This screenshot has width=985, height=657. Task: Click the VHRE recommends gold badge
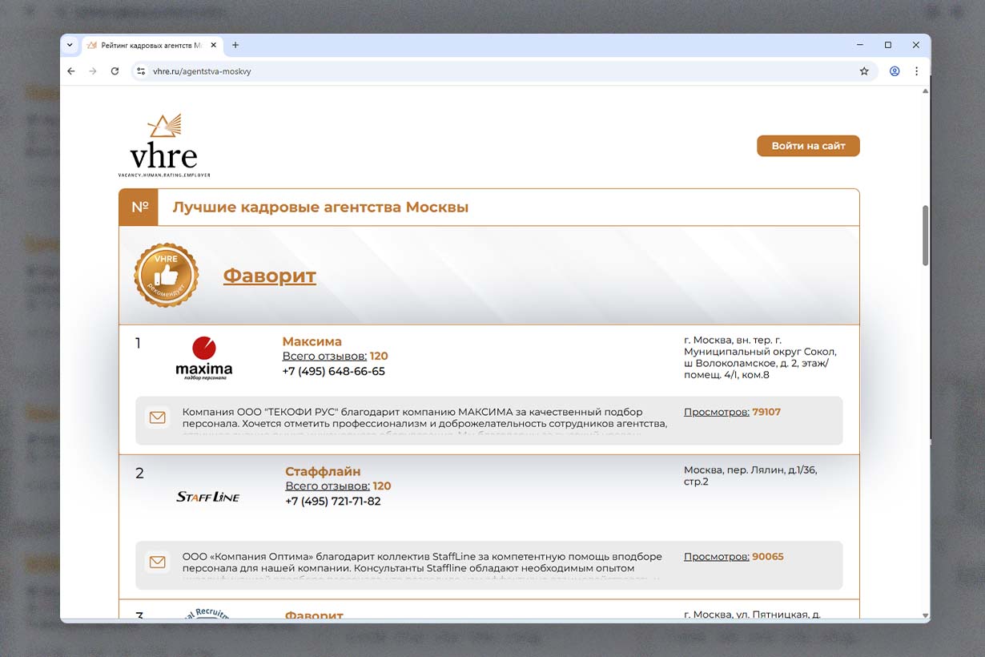[x=167, y=276]
